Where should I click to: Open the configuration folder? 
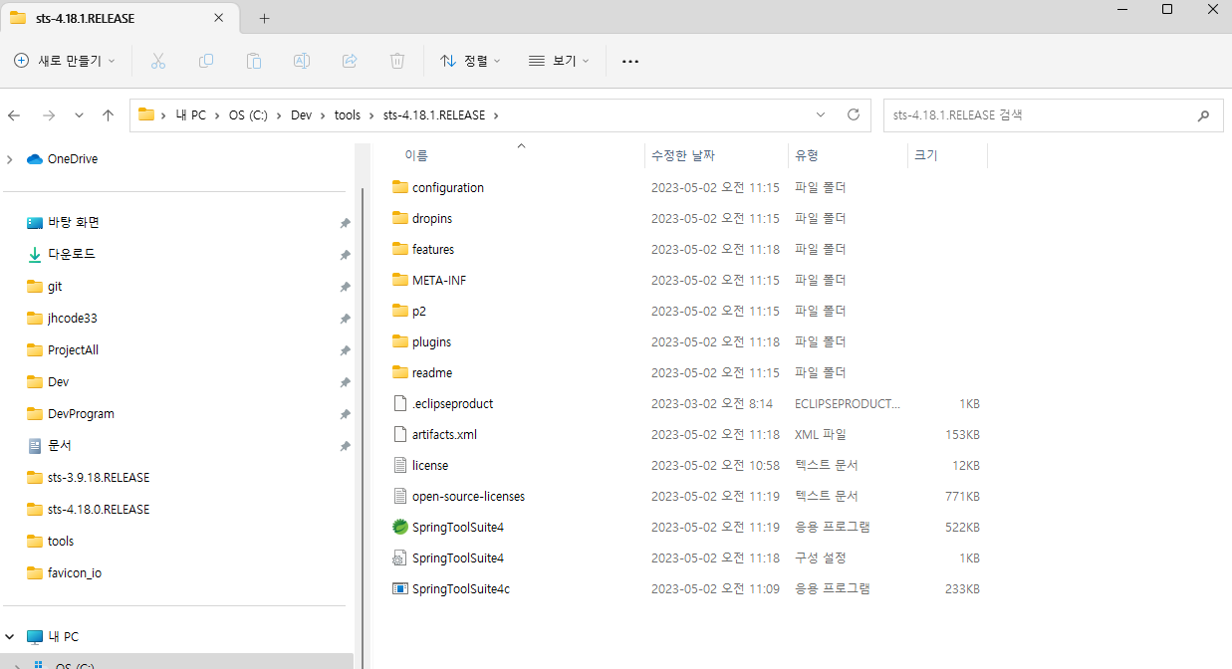(x=438, y=187)
